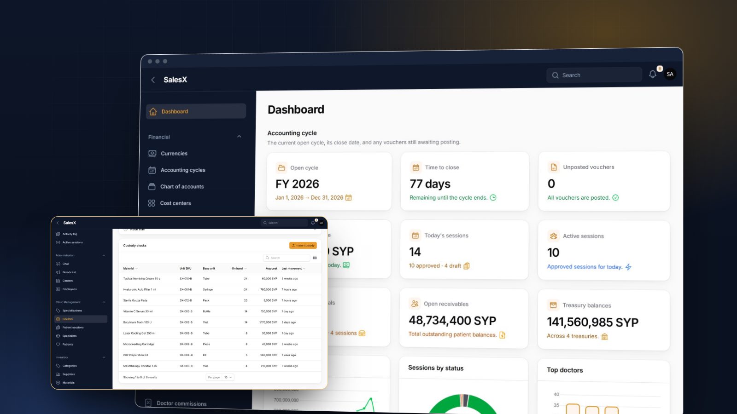Open the Activity log icon in the small window
This screenshot has height=414, width=737.
click(x=58, y=234)
